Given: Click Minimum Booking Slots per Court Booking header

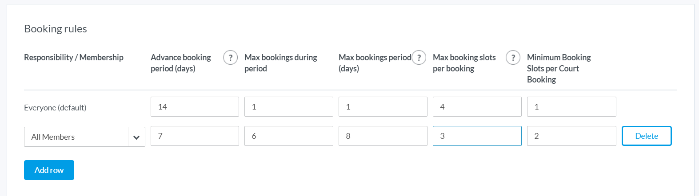Looking at the screenshot, I should tap(559, 69).
